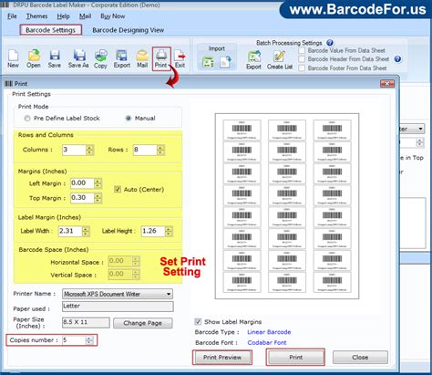Click the Codabar Font link

(267, 343)
